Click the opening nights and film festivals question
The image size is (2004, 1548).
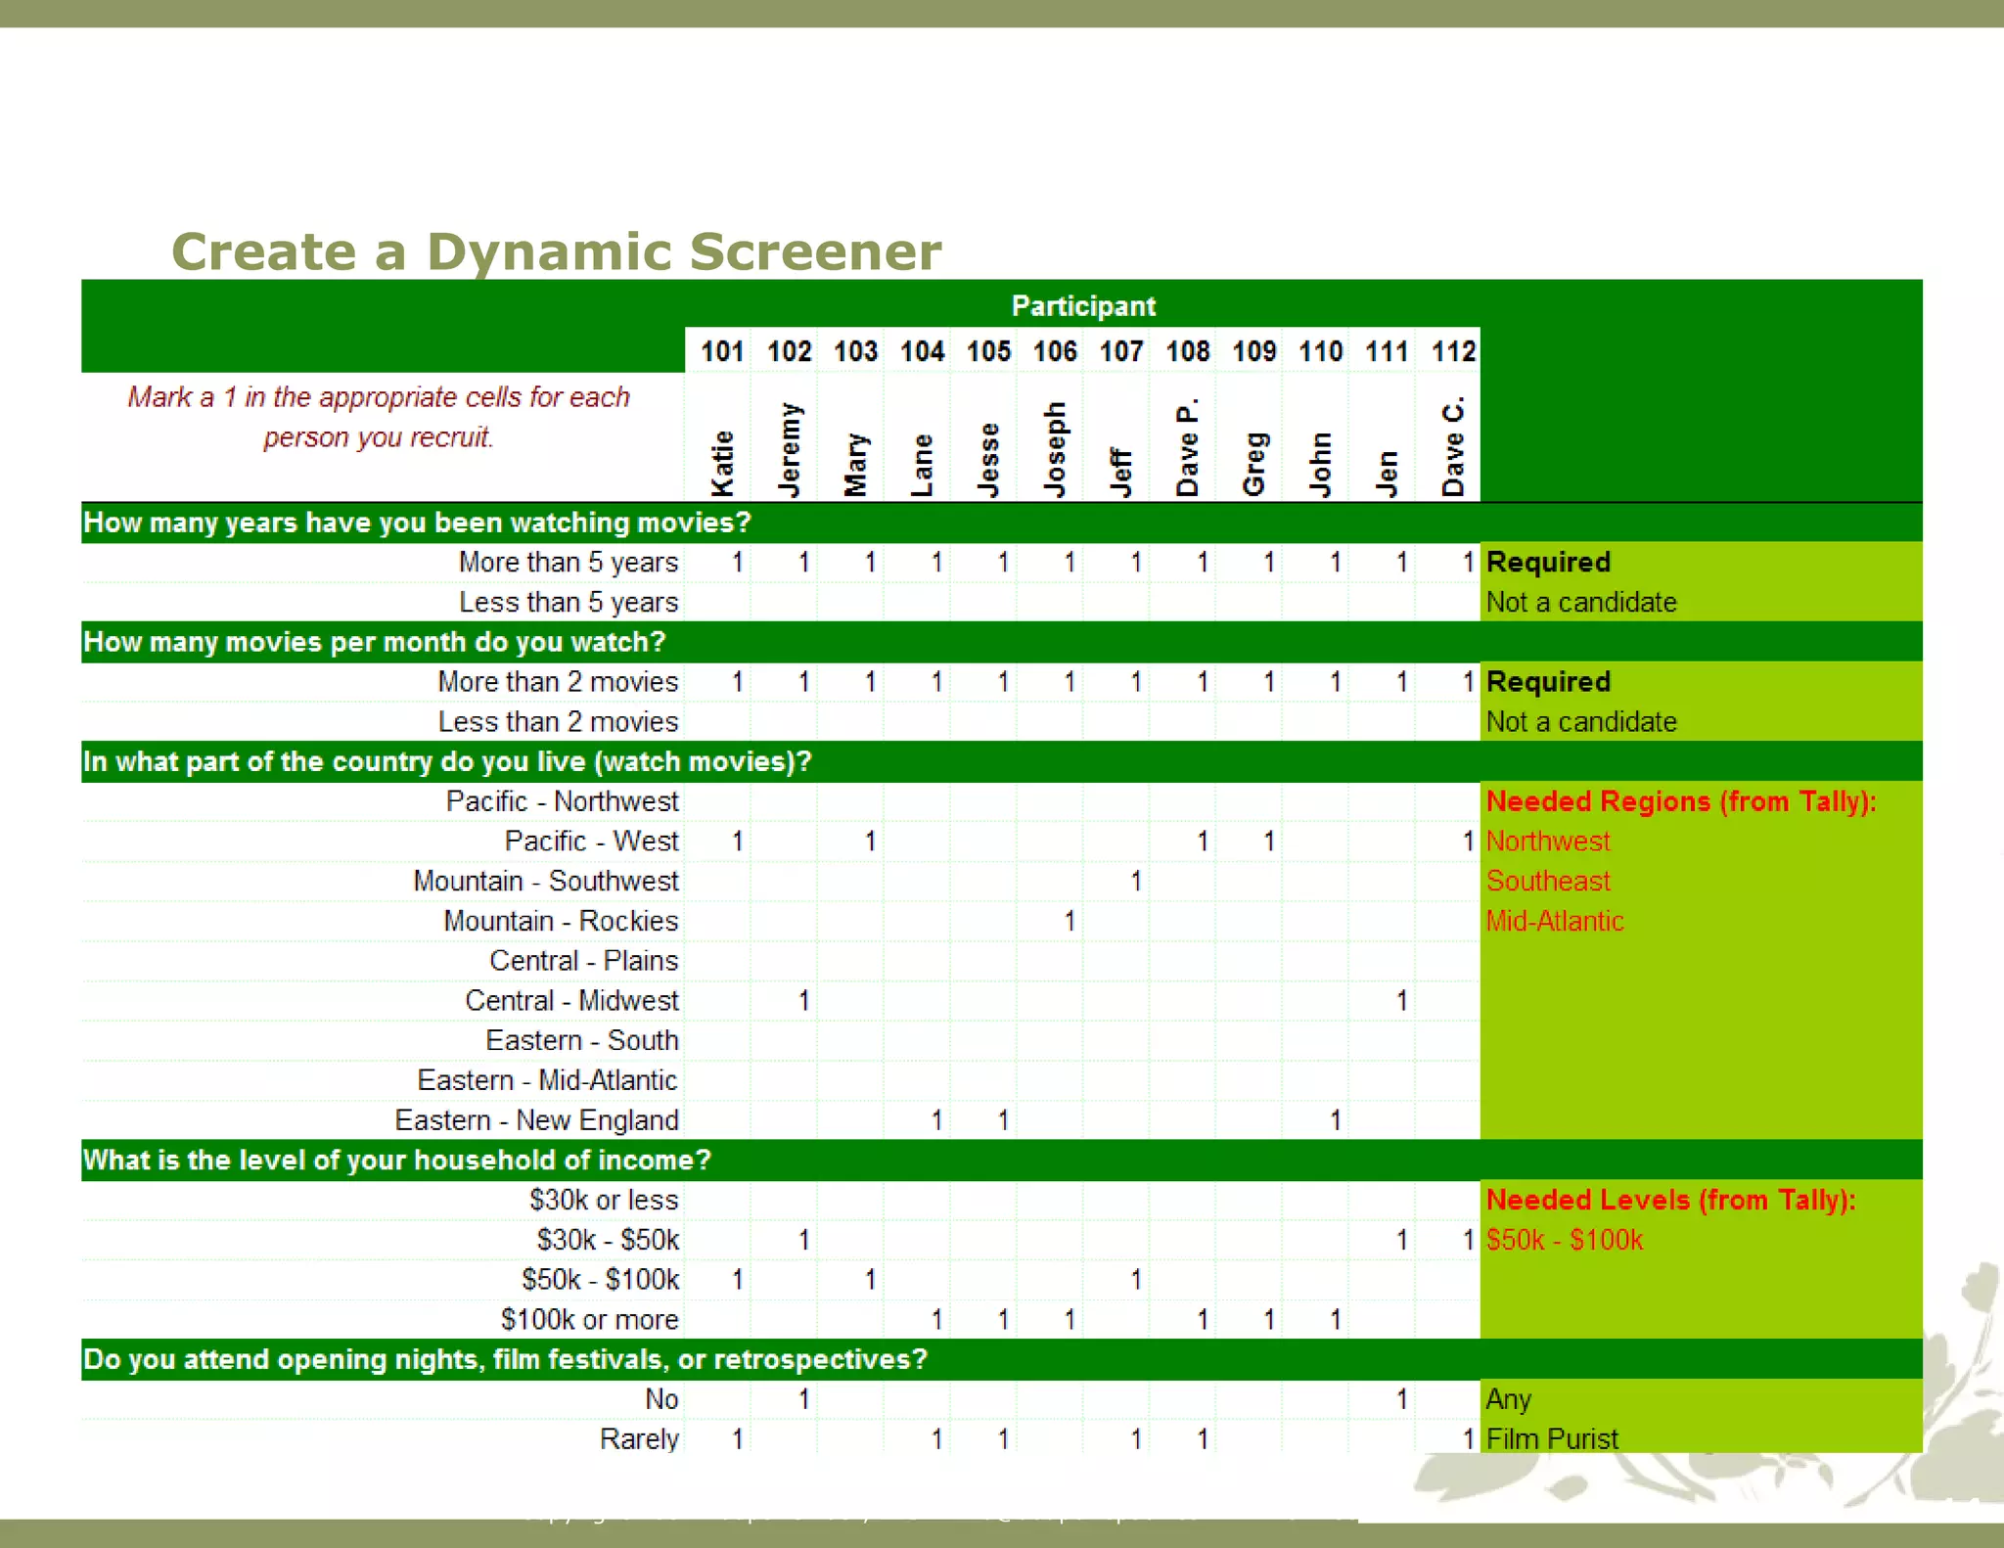click(x=1002, y=1360)
